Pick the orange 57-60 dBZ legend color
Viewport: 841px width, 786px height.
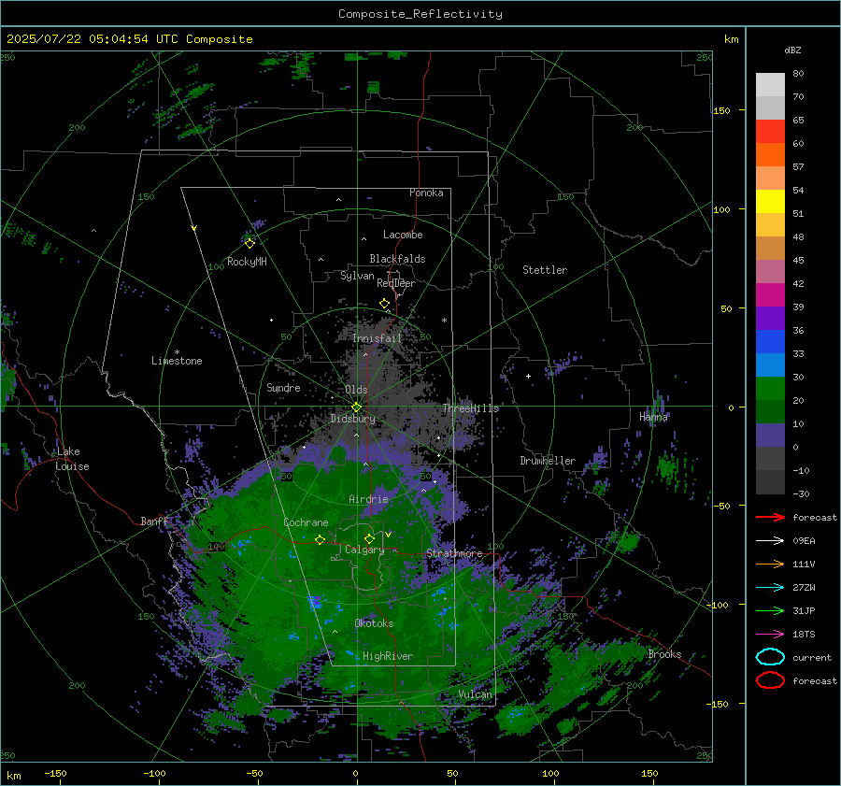coord(770,155)
